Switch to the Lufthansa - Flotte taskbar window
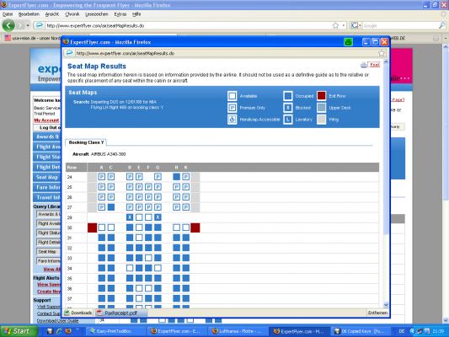Image resolution: width=449 pixels, height=337 pixels. coord(238,331)
